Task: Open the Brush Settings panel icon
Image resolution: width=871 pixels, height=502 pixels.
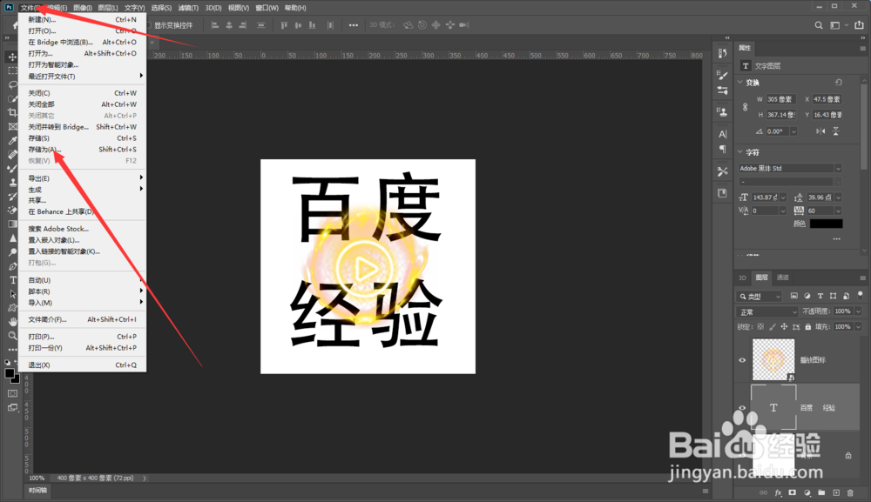Action: click(x=722, y=75)
